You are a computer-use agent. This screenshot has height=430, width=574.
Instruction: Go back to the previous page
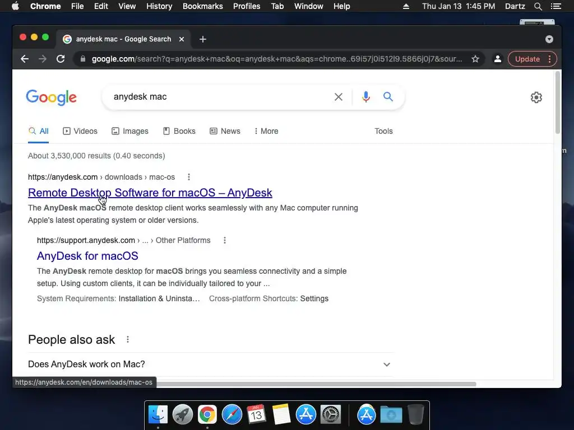click(25, 59)
